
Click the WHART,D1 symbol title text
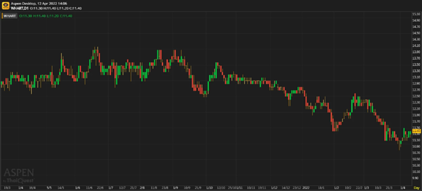(20, 8)
